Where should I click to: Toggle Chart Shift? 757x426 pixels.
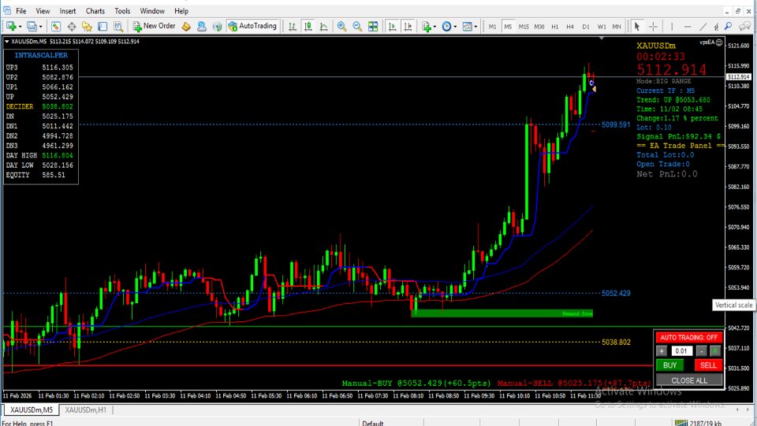coord(408,26)
